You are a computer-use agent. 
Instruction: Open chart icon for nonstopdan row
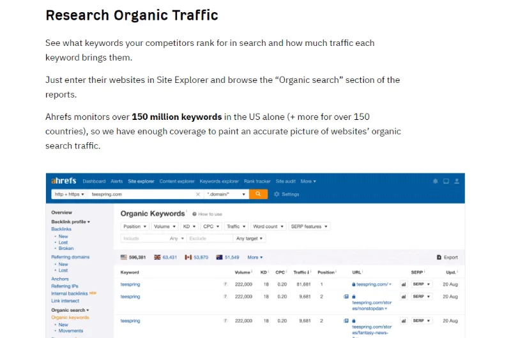pos(404,297)
